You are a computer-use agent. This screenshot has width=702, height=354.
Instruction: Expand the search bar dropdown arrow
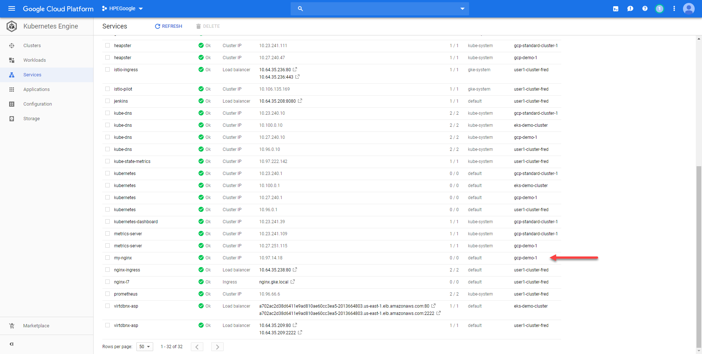click(462, 9)
